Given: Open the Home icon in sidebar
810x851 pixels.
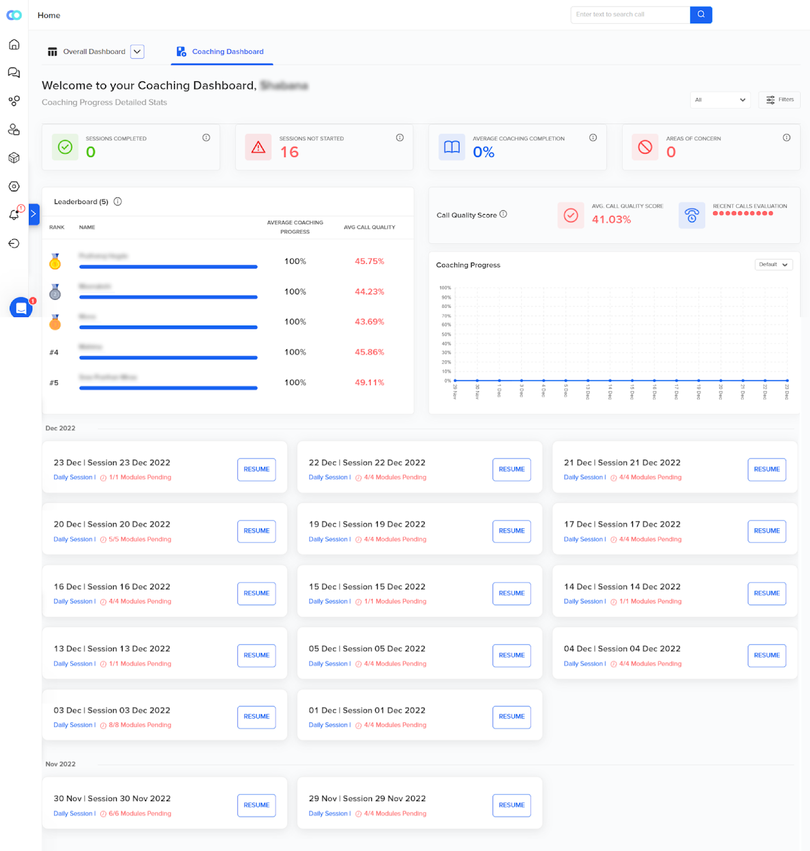Looking at the screenshot, I should click(14, 44).
